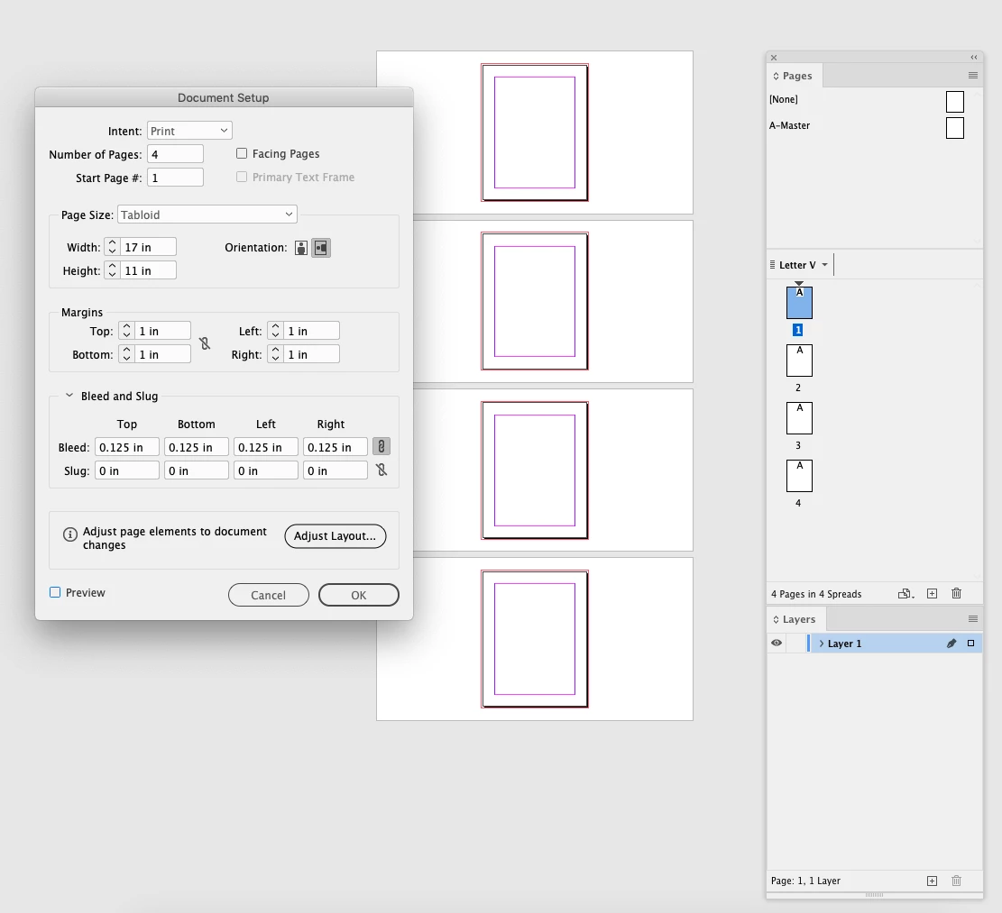Viewport: 1002px width, 913px height.
Task: Click Bleed Bottom field
Action: click(197, 447)
